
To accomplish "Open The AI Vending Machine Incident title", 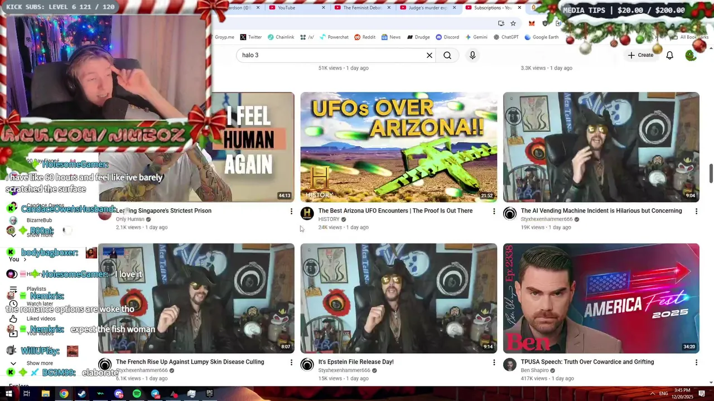I will (x=601, y=211).
